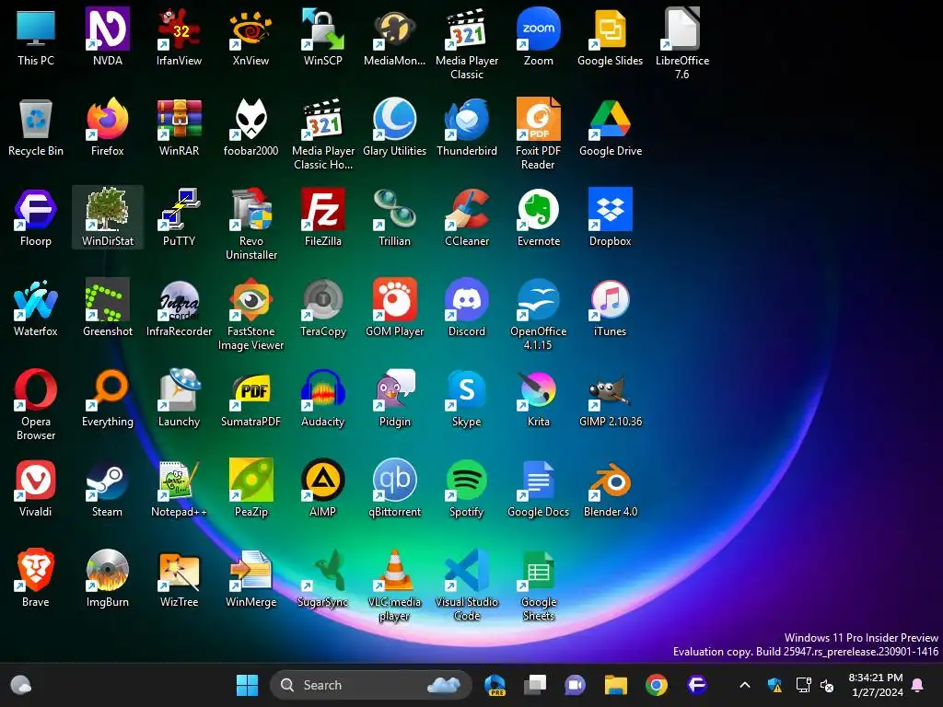
Task: Open the clock and date flyout
Action: click(877, 685)
